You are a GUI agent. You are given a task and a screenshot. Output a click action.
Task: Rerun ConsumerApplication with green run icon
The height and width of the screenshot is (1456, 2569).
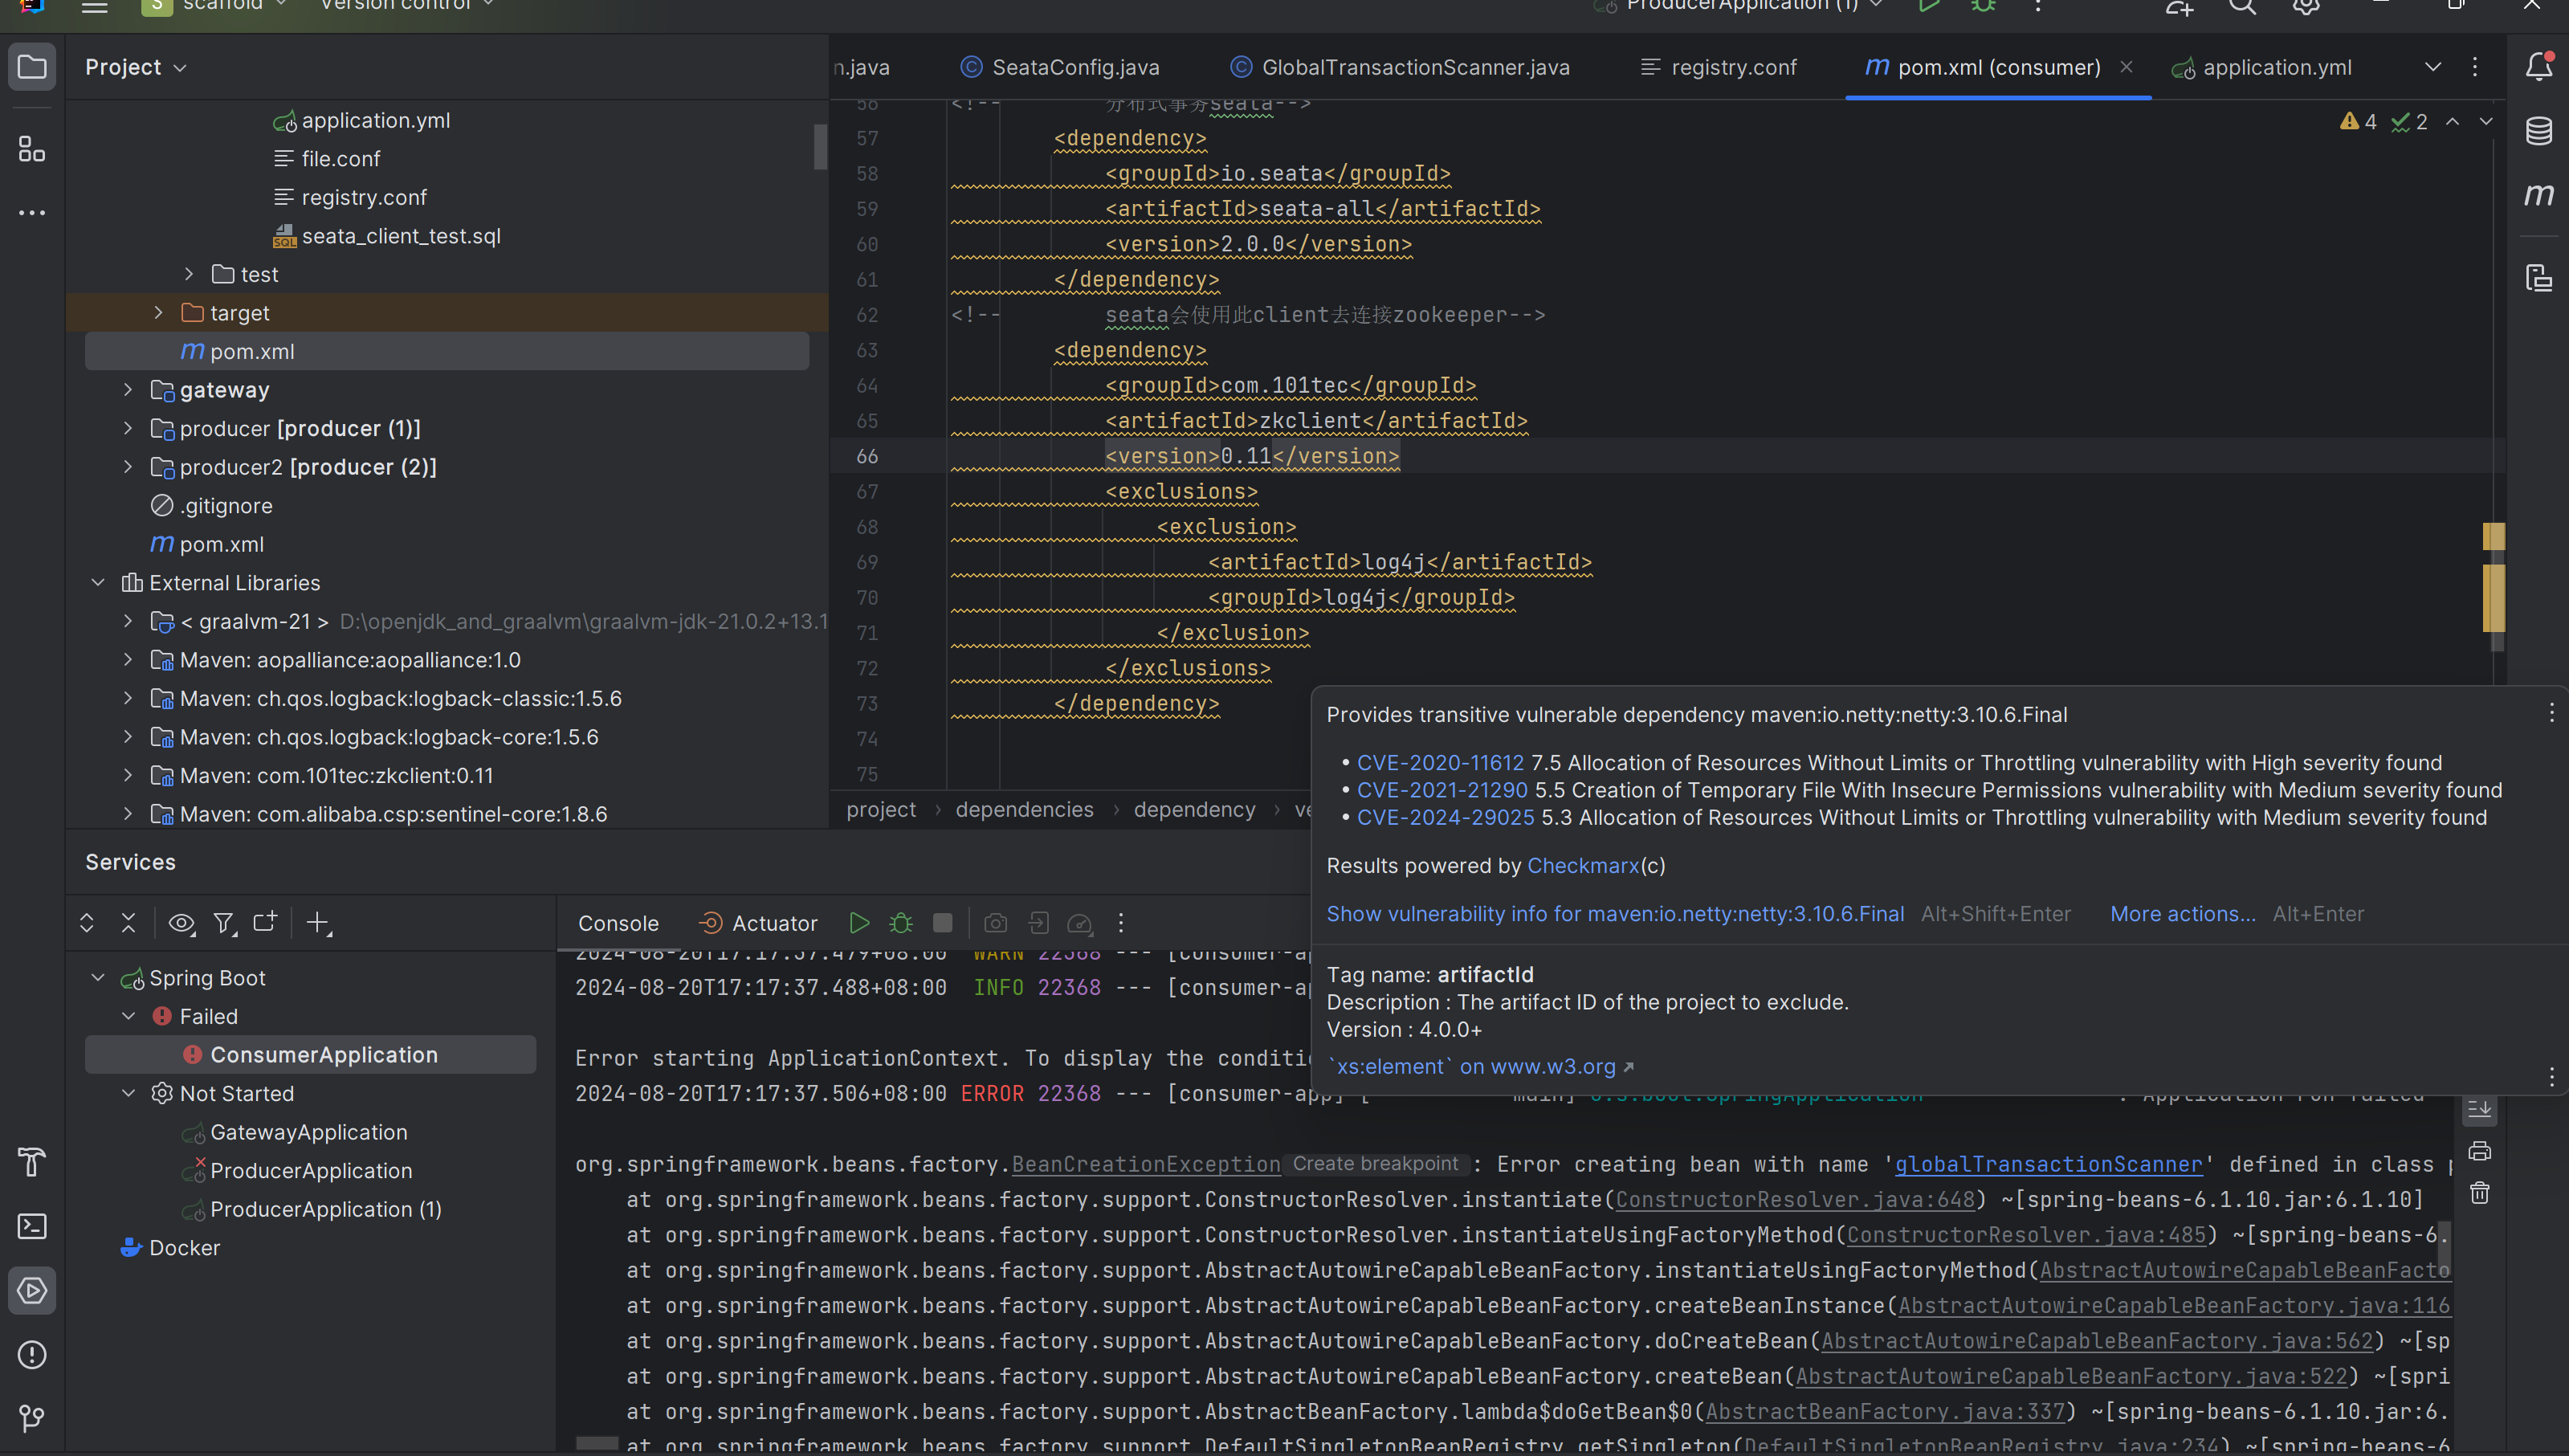point(859,923)
